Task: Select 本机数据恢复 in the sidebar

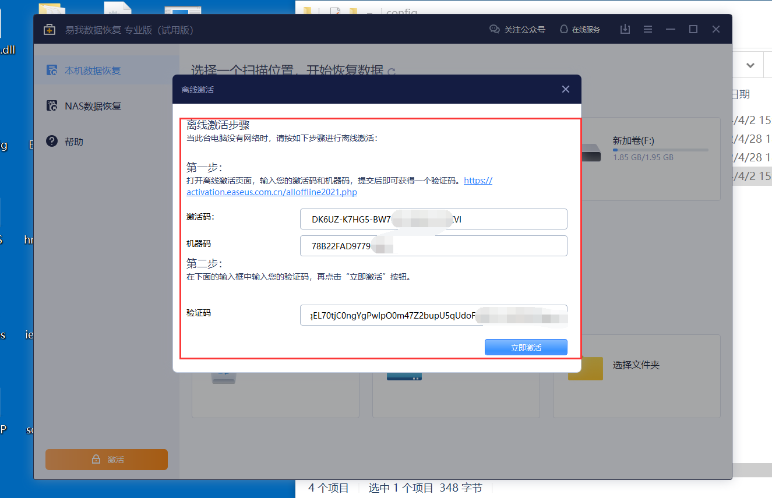Action: pos(106,70)
